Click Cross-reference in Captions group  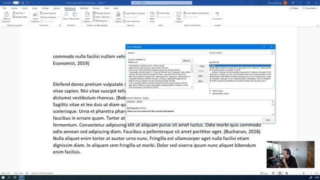coord(131,21)
